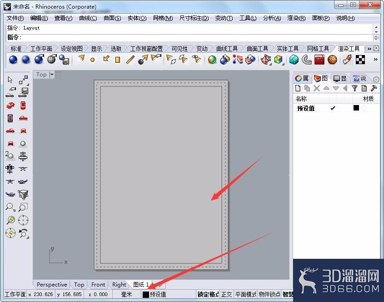Click the move layer up triangle
The width and height of the screenshot is (384, 302).
(x=326, y=88)
